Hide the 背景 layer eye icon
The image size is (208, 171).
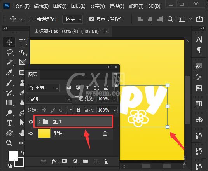tap(31, 133)
